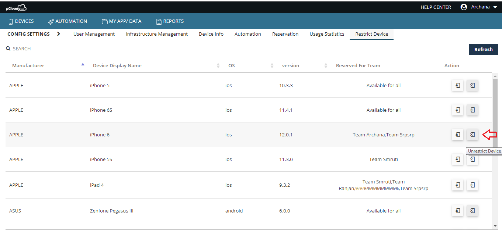Select the Restrict Device tab

[371, 34]
